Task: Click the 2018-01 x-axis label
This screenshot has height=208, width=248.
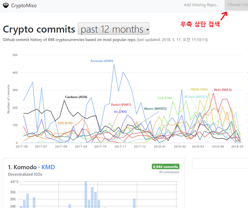Action: pos(160,146)
